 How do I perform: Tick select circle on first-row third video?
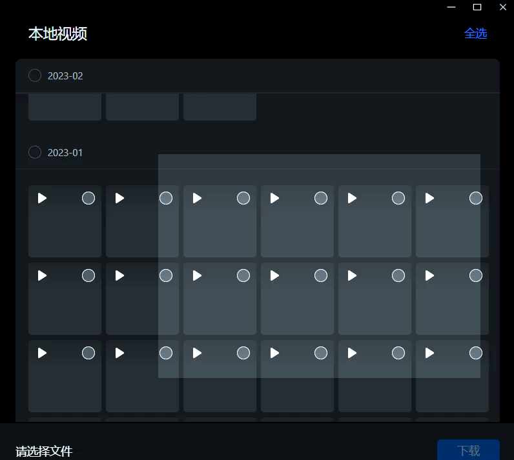click(243, 198)
